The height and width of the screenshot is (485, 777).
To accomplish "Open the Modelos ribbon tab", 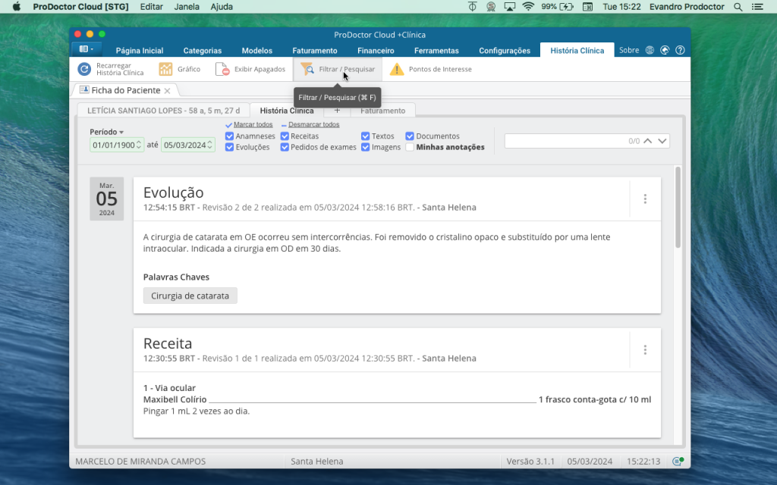I will [x=256, y=51].
